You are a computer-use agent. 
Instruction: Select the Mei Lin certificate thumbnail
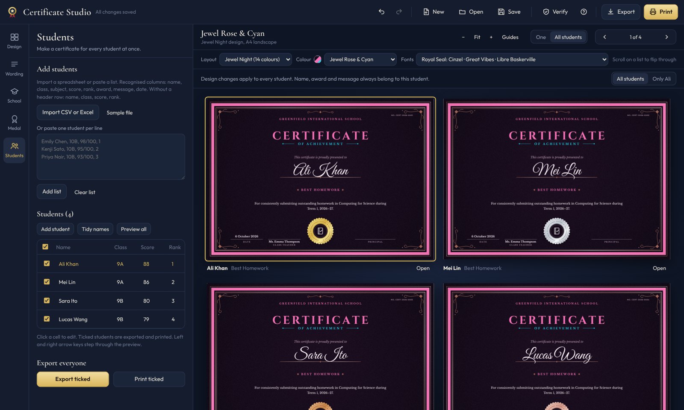(x=557, y=179)
